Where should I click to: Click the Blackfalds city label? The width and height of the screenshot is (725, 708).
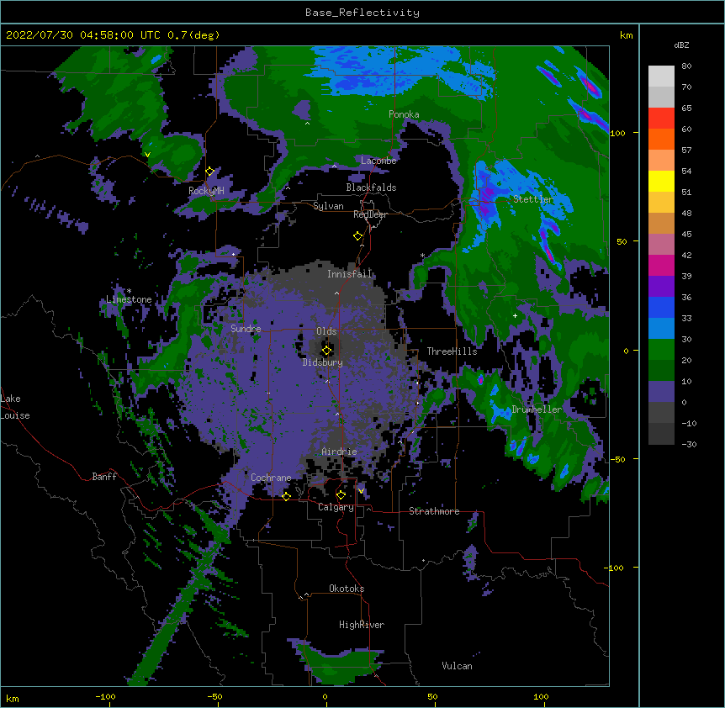click(x=371, y=188)
